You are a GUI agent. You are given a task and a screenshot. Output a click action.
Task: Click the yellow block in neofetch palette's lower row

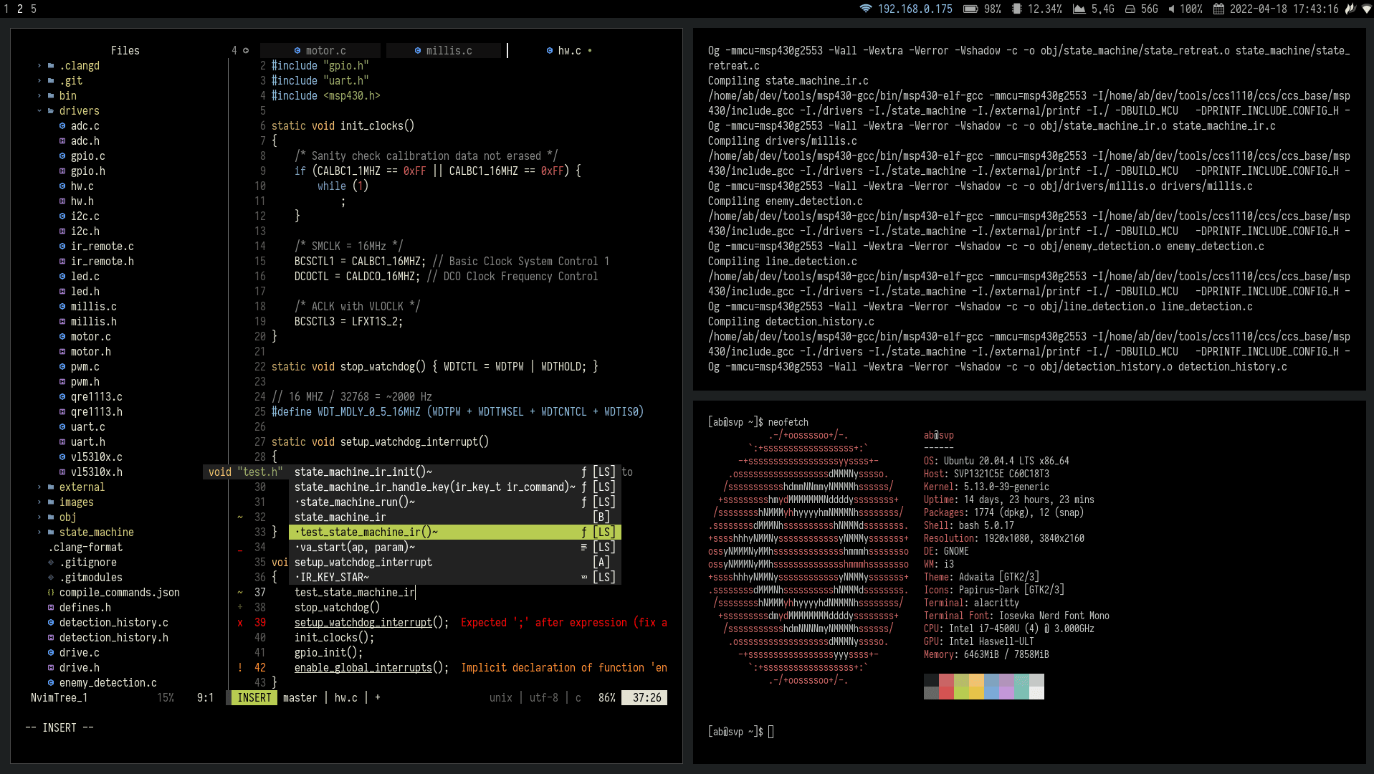[976, 693]
